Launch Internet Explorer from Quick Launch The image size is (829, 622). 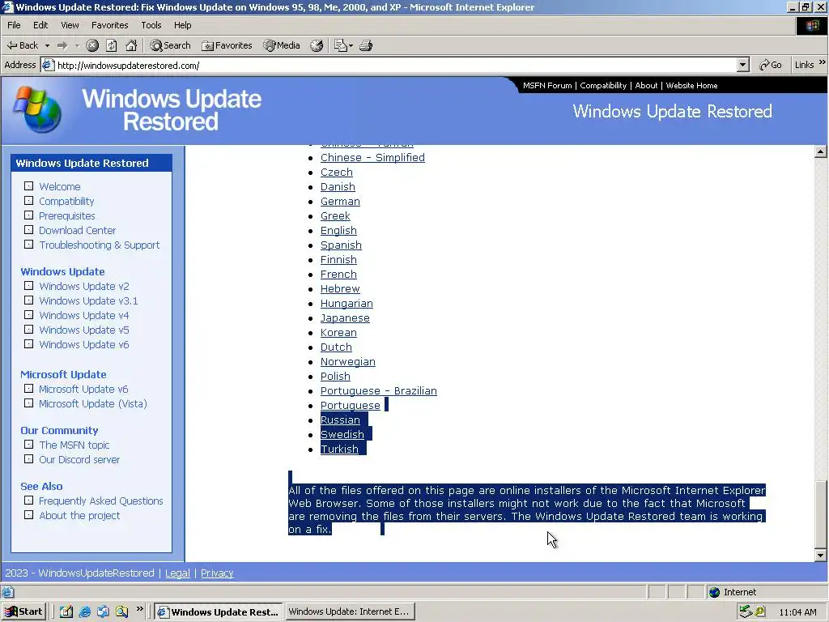tap(84, 612)
